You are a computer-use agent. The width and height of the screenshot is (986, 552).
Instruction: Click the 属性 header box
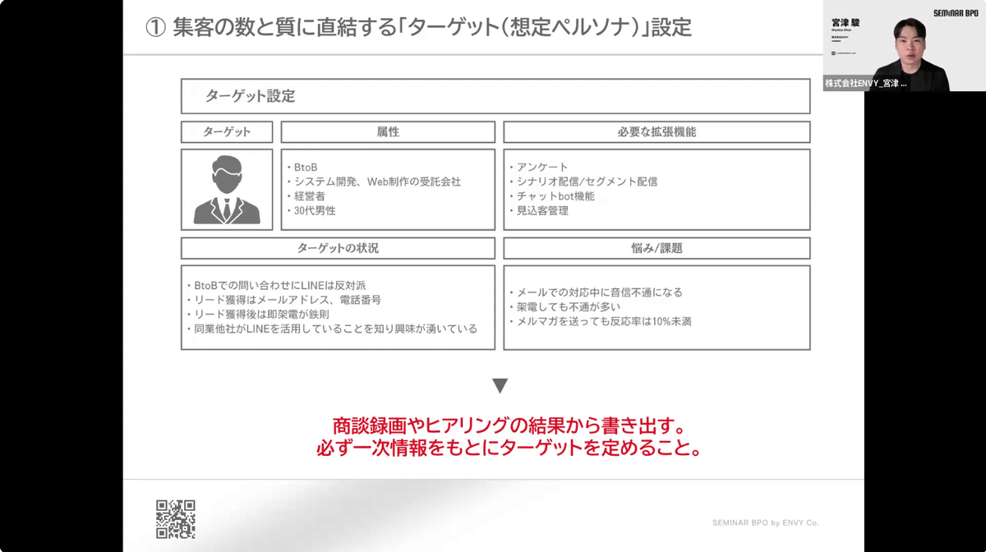pos(388,132)
